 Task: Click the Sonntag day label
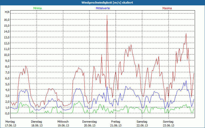[x=168, y=122]
